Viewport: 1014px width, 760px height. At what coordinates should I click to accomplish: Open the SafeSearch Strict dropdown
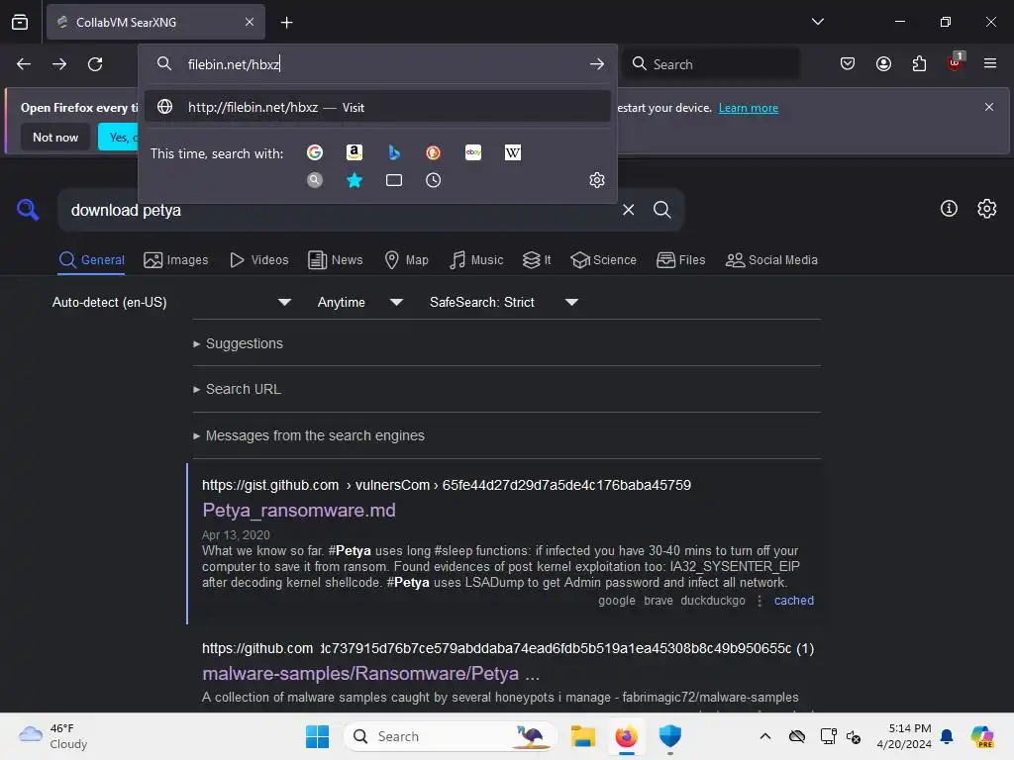(504, 303)
